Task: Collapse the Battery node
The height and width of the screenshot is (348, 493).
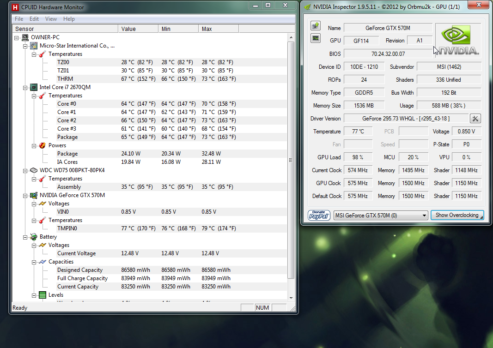Action: pyautogui.click(x=25, y=237)
